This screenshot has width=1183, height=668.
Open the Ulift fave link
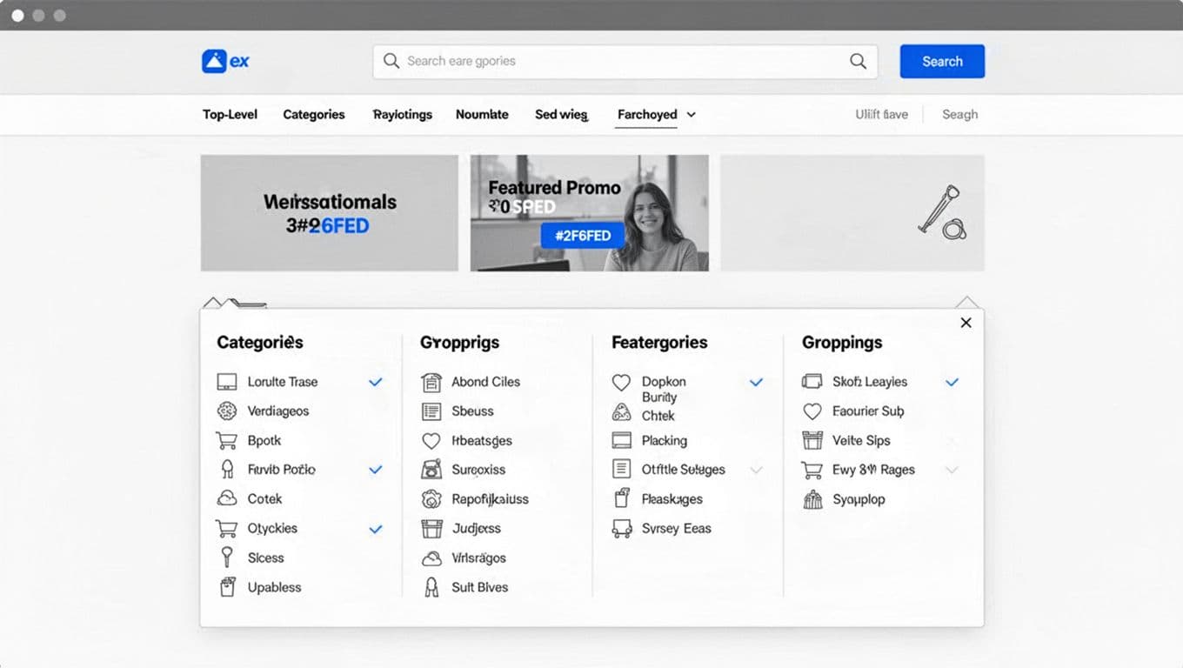point(881,114)
